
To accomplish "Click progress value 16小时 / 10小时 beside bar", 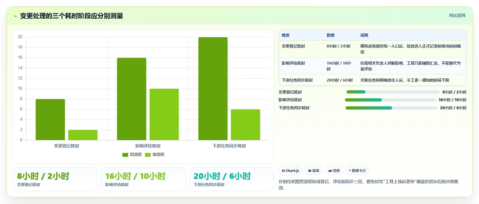I will [x=452, y=100].
